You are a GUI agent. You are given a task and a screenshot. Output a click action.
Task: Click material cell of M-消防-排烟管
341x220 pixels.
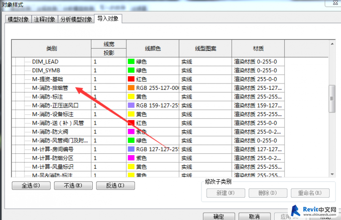[x=258, y=88]
